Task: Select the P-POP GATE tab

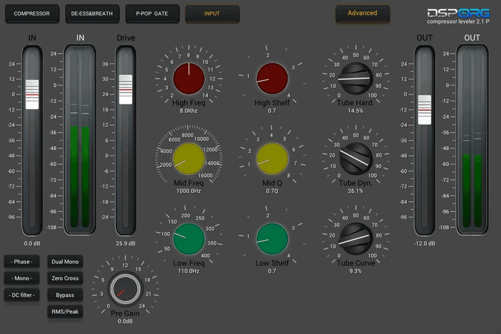Action: (152, 14)
